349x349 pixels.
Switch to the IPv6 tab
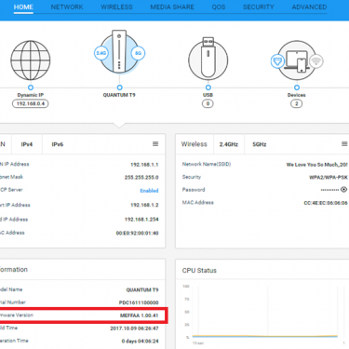(x=58, y=144)
